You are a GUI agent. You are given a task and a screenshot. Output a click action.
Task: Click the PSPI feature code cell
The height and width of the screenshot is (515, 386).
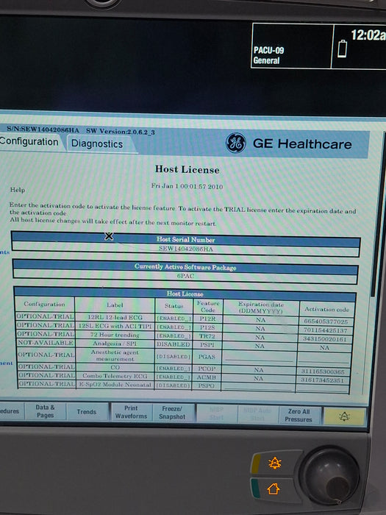click(207, 345)
